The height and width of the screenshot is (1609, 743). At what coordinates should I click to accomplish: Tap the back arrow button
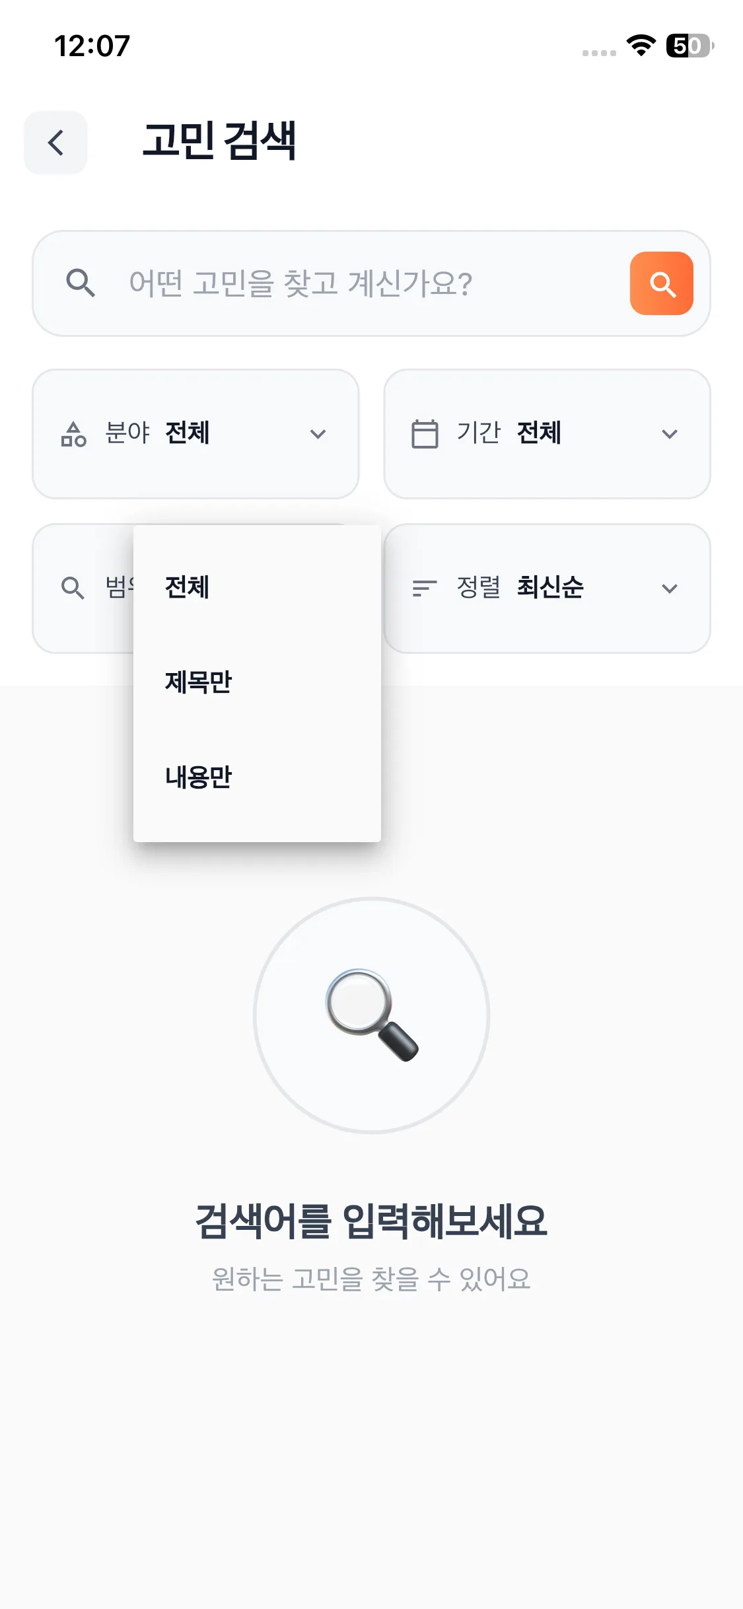(55, 143)
